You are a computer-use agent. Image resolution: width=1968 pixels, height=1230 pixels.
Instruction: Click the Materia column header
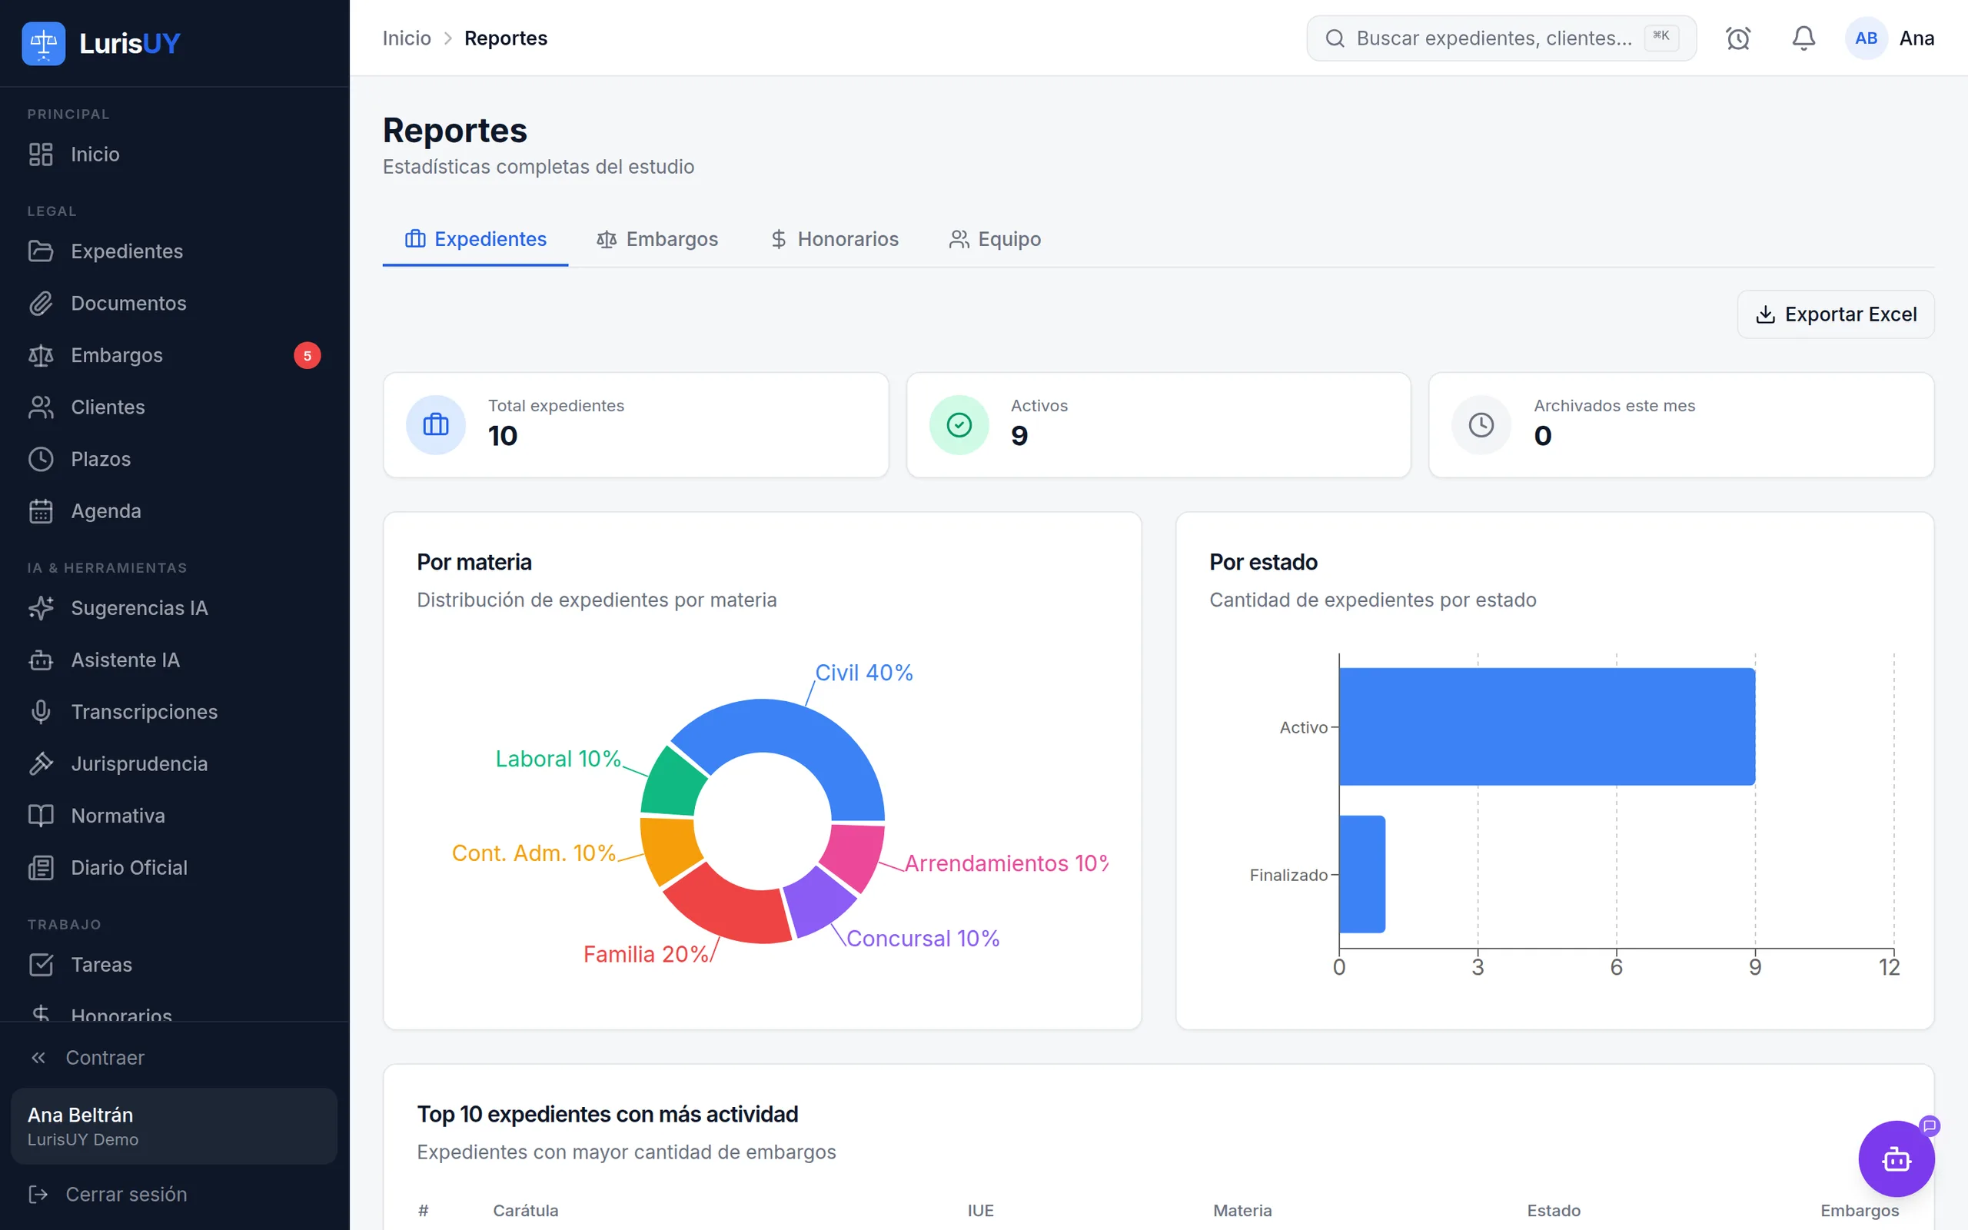tap(1242, 1210)
